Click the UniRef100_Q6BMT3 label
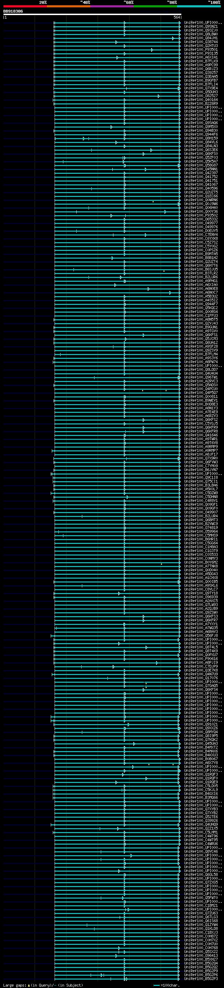This screenshot has width=224, height=988. 201,520
